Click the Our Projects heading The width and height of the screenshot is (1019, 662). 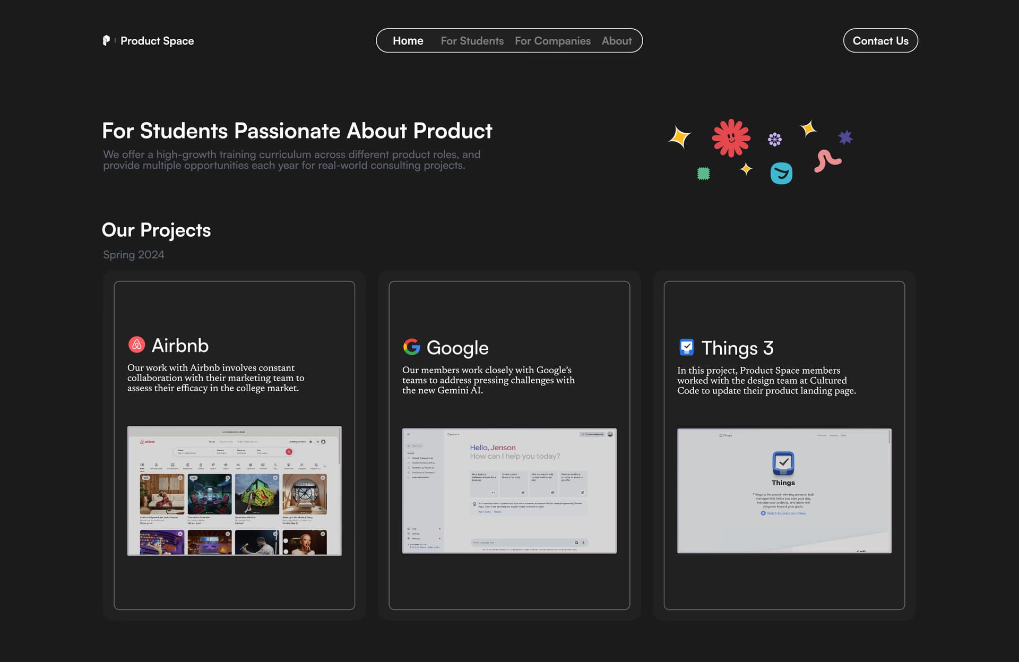(156, 230)
